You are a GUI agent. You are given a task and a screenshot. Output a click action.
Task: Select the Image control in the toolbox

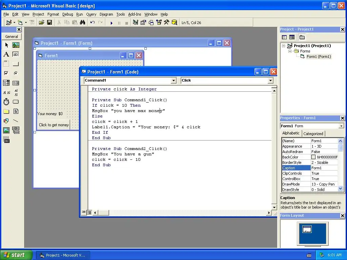point(6,130)
